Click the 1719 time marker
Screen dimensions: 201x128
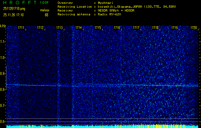(x=174, y=28)
